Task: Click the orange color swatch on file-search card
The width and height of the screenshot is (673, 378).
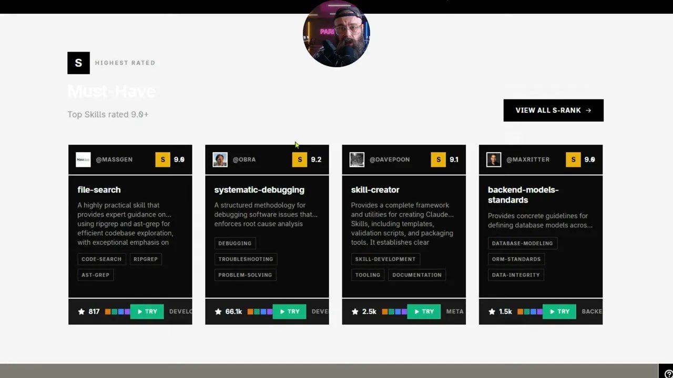Action: pos(107,311)
